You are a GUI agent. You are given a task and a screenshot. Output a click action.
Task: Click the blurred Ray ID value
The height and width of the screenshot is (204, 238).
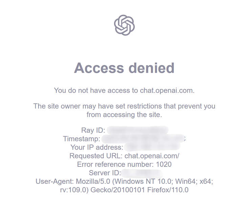(x=137, y=130)
